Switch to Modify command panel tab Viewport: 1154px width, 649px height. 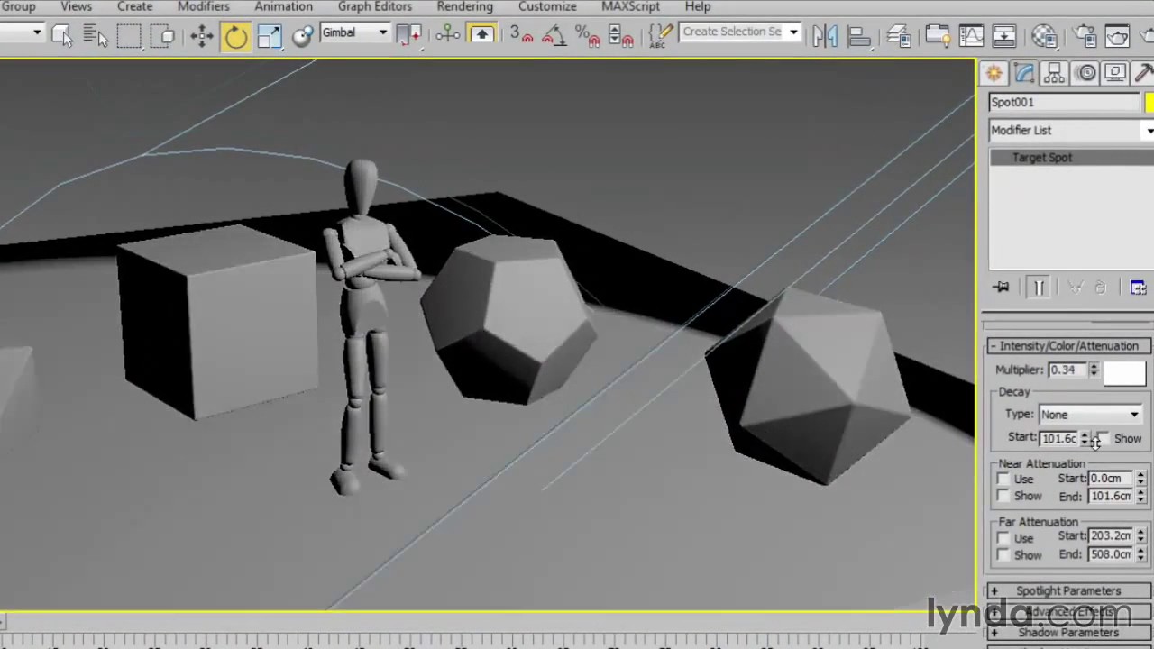coord(1024,73)
